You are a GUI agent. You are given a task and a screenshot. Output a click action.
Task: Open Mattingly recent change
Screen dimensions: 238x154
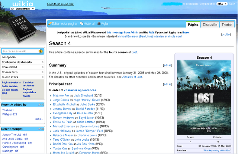click(7, 151)
